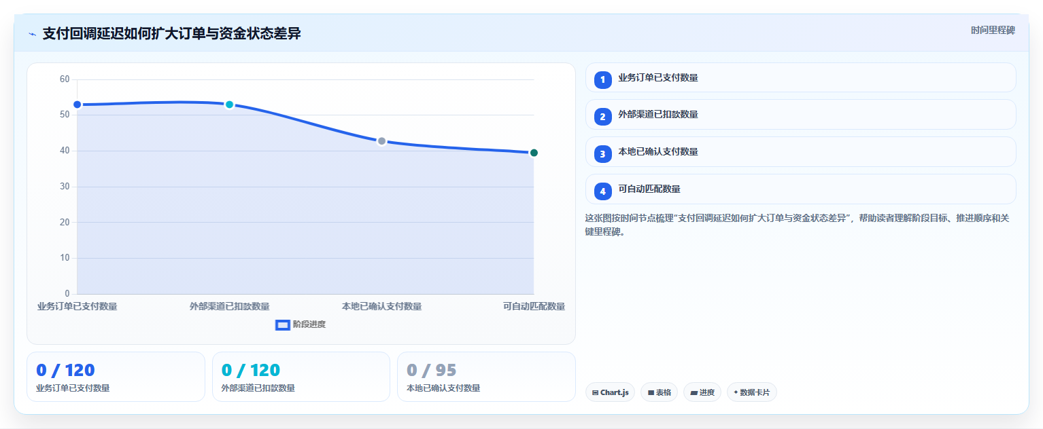The height and width of the screenshot is (429, 1043).
Task: Click the 0 / 120 card for 业务订单已支付数量
Action: 116,377
